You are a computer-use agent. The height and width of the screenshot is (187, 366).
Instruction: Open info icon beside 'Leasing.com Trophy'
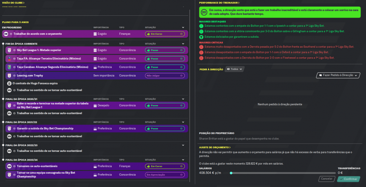tap(14, 76)
